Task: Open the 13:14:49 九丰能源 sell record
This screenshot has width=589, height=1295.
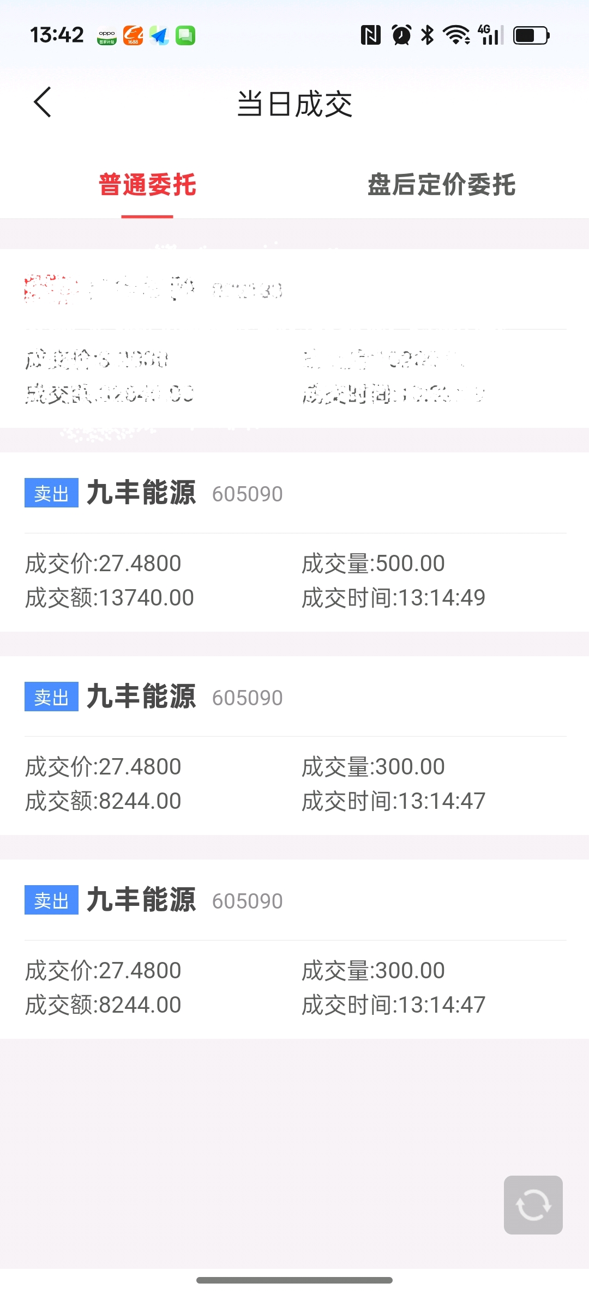Action: pos(294,542)
